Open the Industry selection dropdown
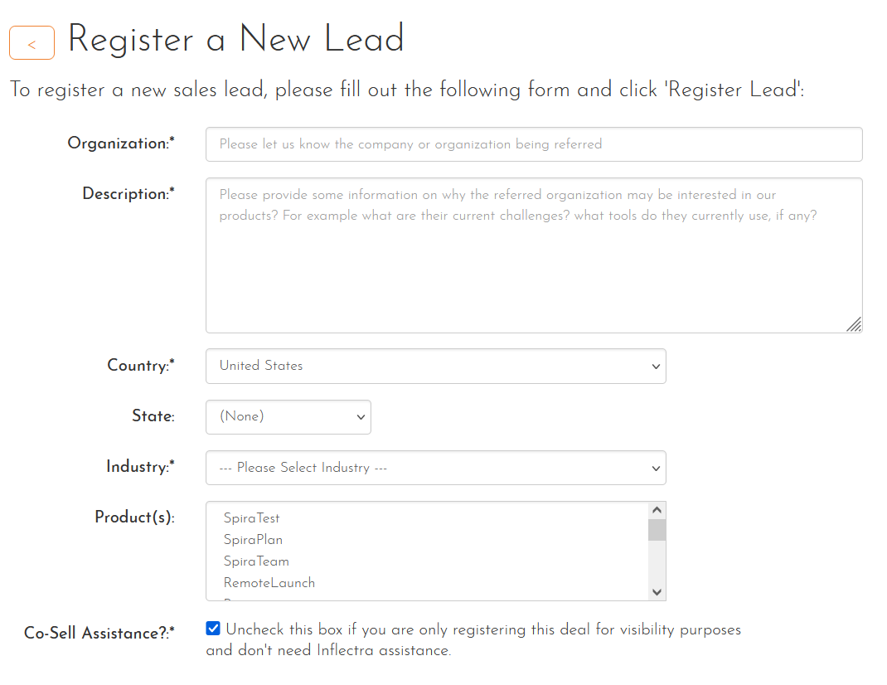The image size is (887, 685). (x=435, y=468)
